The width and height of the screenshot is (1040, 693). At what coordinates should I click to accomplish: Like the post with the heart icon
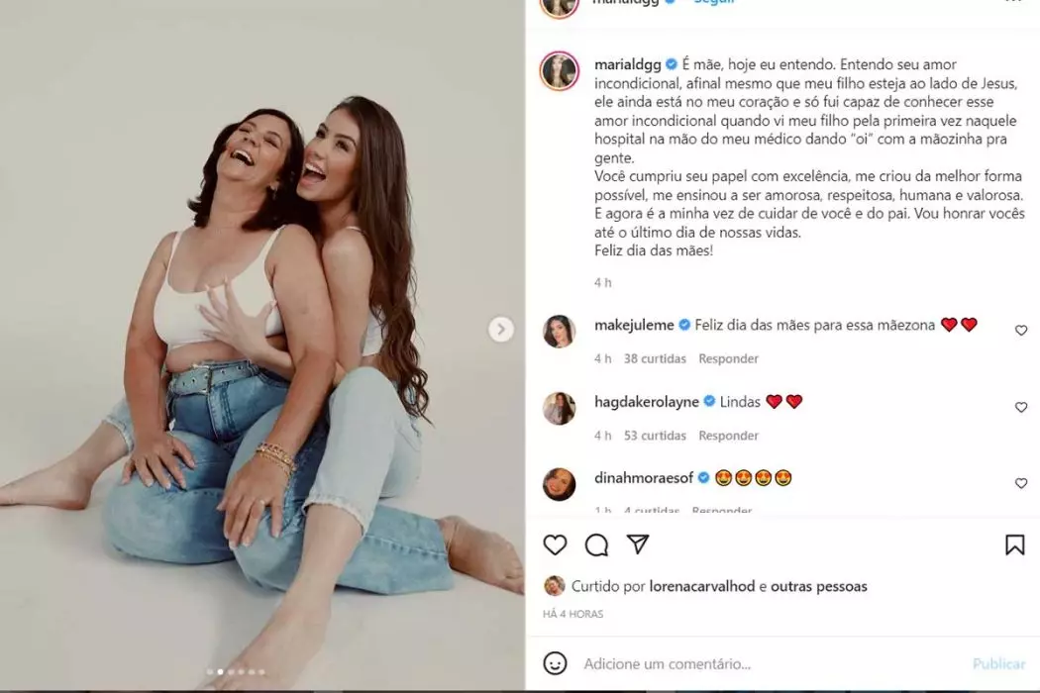556,544
